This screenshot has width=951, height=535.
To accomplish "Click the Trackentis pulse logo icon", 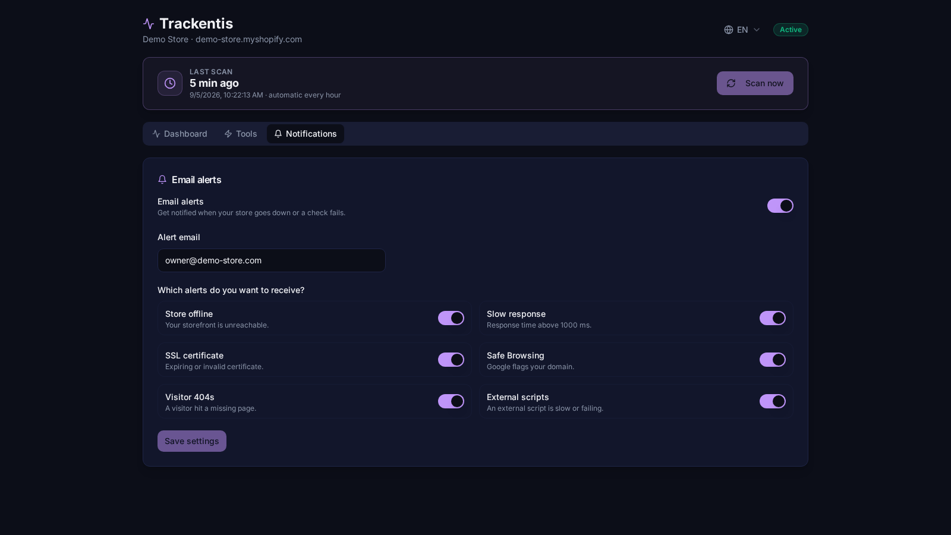I will point(149,24).
